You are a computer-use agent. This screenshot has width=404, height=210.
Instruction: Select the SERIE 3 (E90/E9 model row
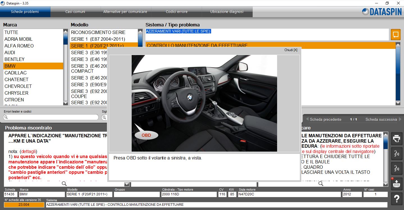(88, 85)
